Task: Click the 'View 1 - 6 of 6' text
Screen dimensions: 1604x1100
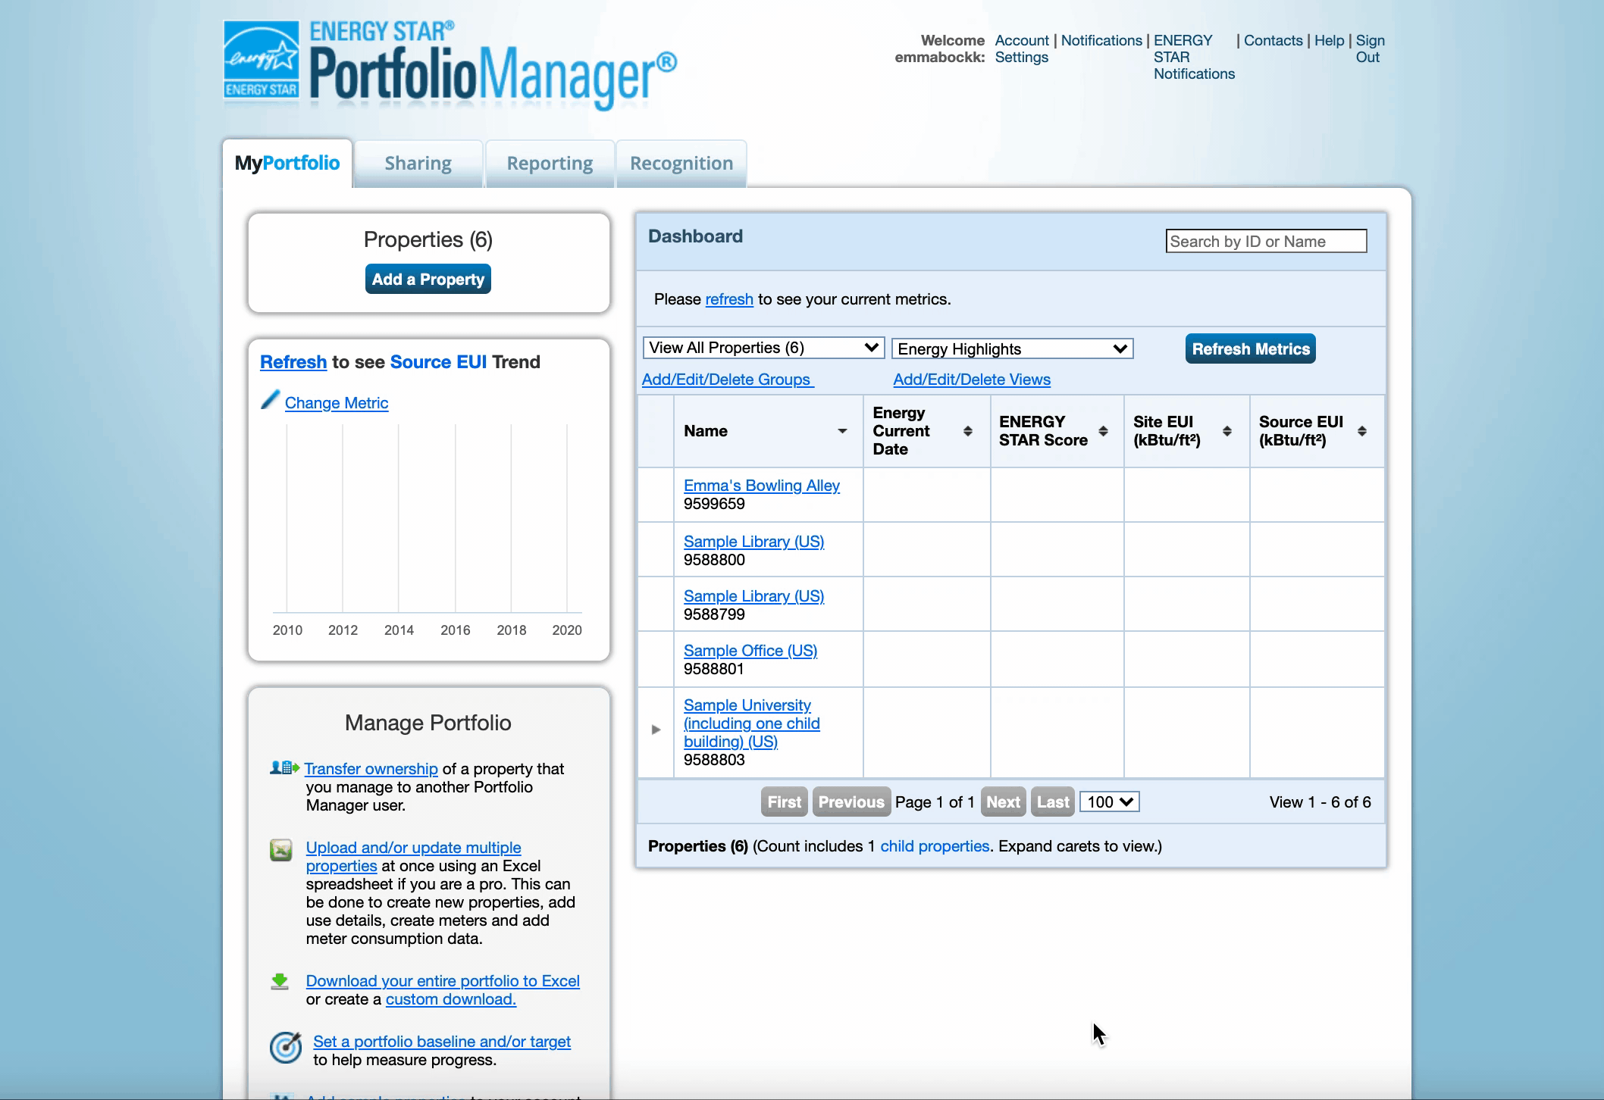Action: point(1320,802)
